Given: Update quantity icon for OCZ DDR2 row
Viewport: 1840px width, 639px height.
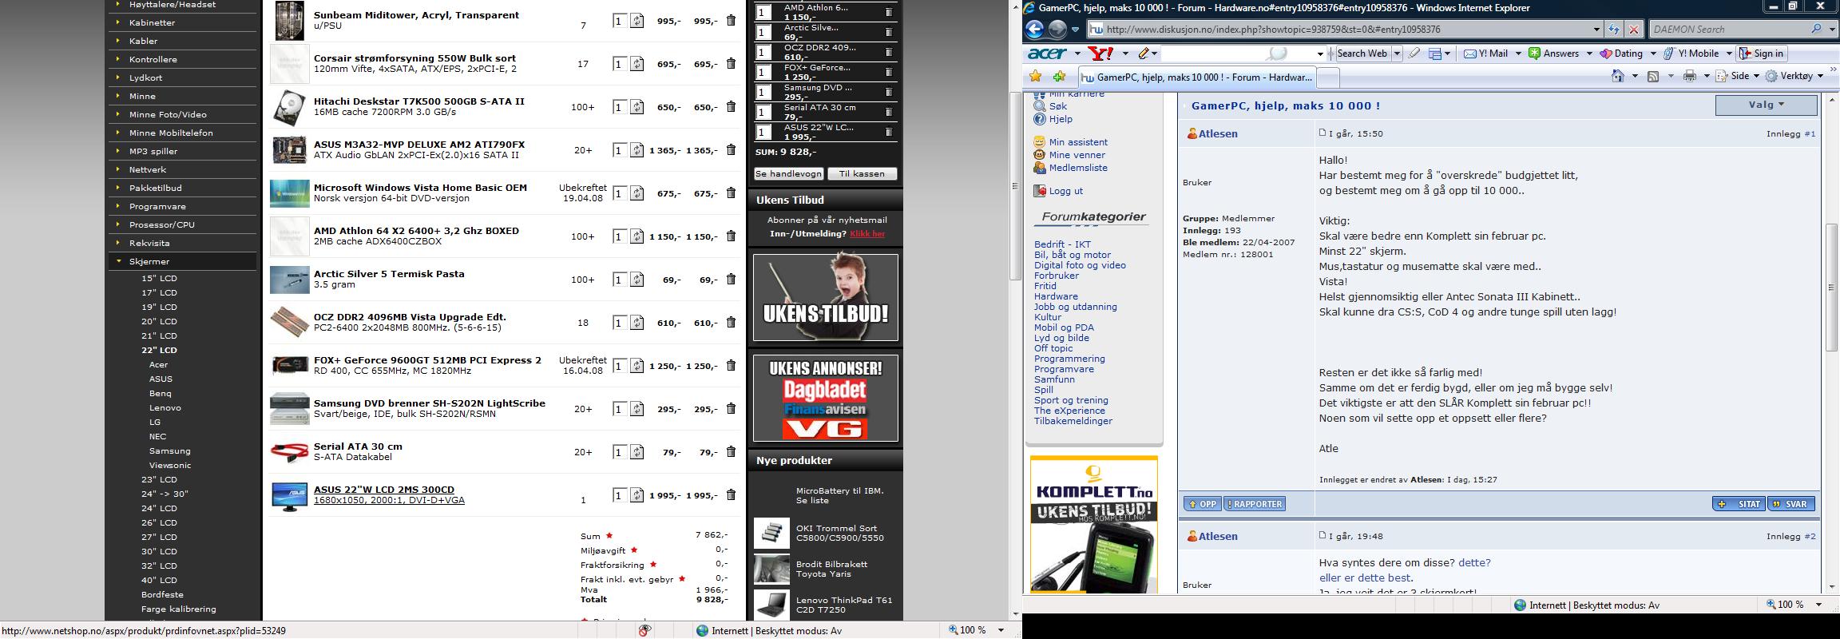Looking at the screenshot, I should tap(637, 323).
